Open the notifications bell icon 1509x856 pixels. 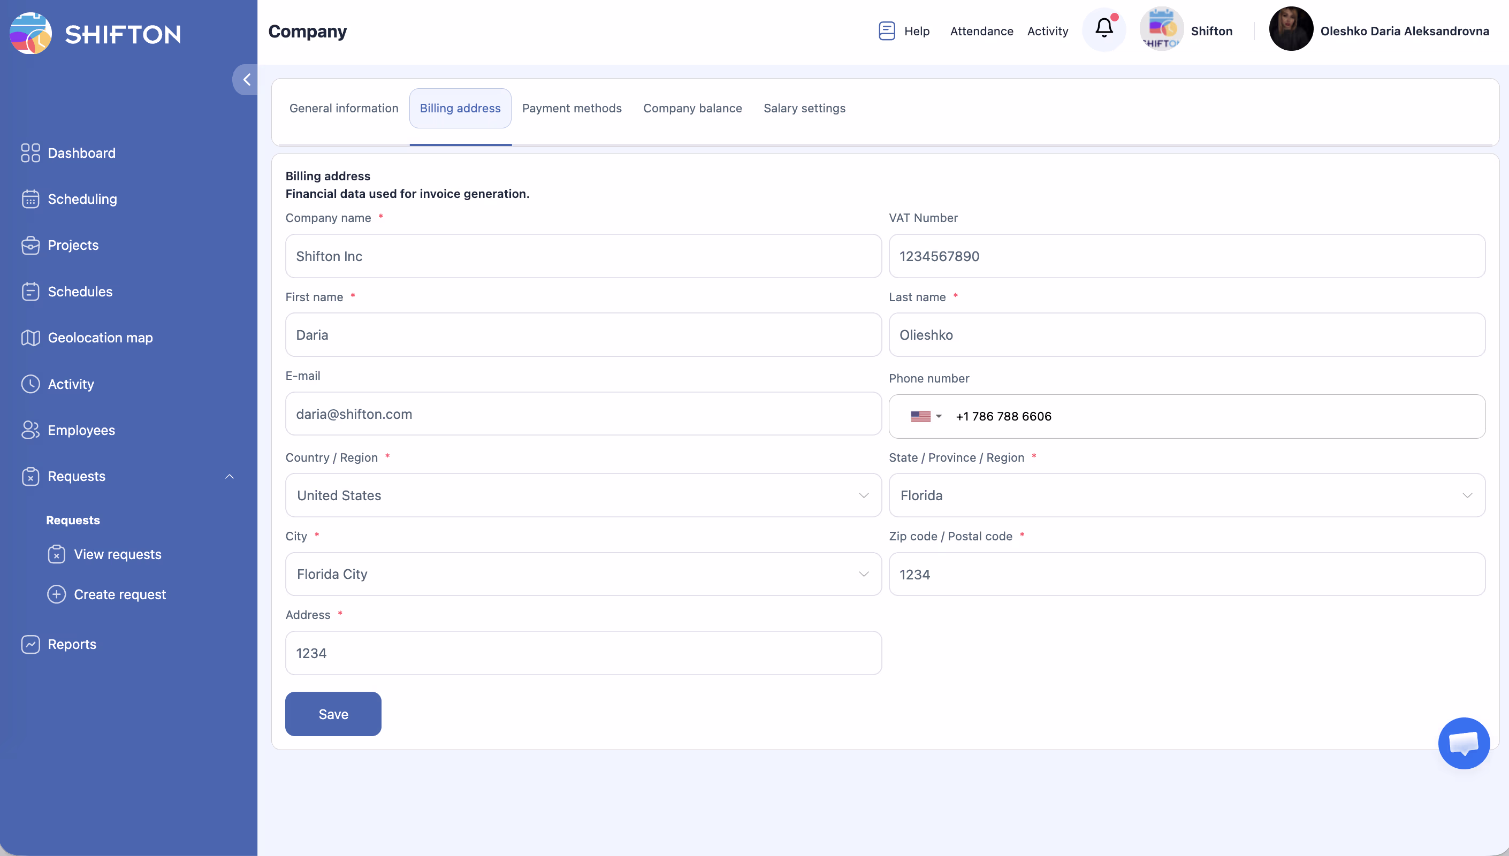click(1103, 28)
